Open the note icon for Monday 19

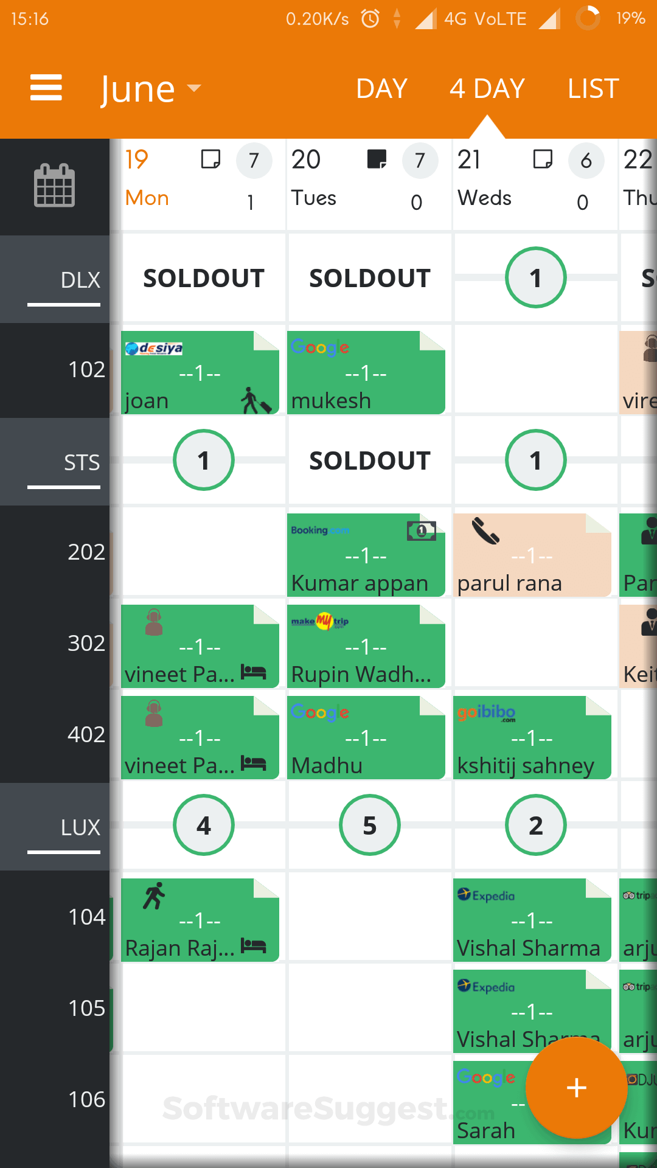(210, 159)
